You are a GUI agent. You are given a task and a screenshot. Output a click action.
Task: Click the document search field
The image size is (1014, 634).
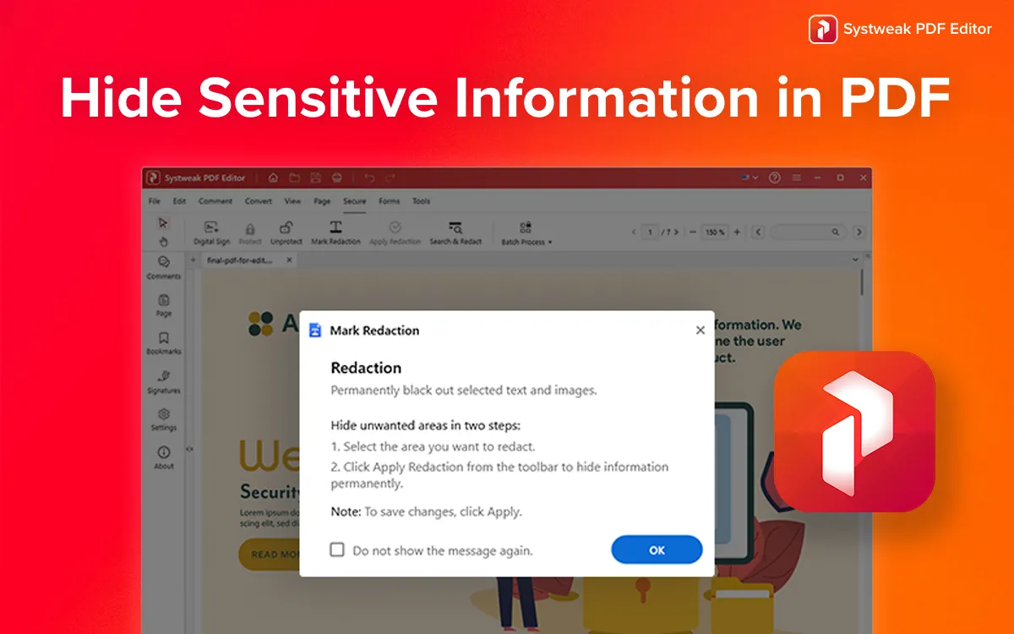tap(803, 232)
